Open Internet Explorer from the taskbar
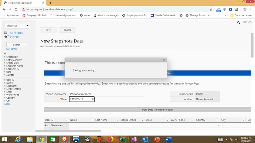Viewport: 255px width, 143px height. [18, 139]
